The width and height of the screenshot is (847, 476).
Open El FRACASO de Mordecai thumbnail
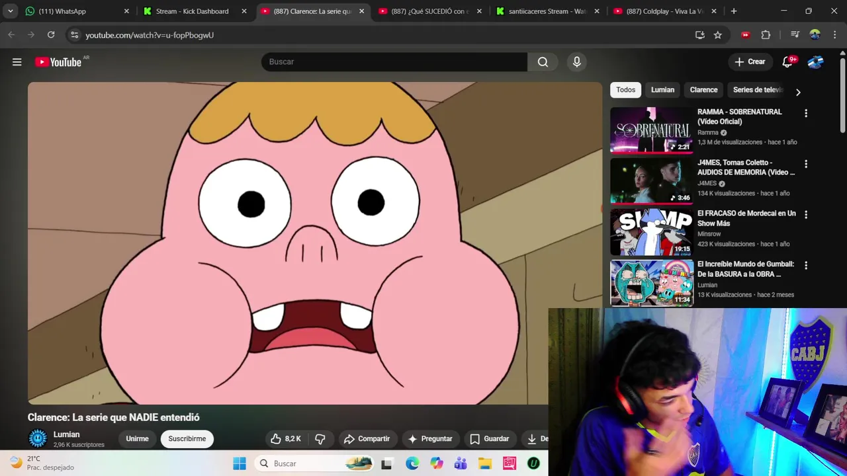tap(652, 231)
